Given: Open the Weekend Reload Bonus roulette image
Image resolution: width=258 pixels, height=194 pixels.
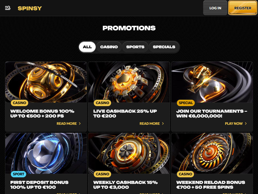Looking at the screenshot, I should pos(212,153).
